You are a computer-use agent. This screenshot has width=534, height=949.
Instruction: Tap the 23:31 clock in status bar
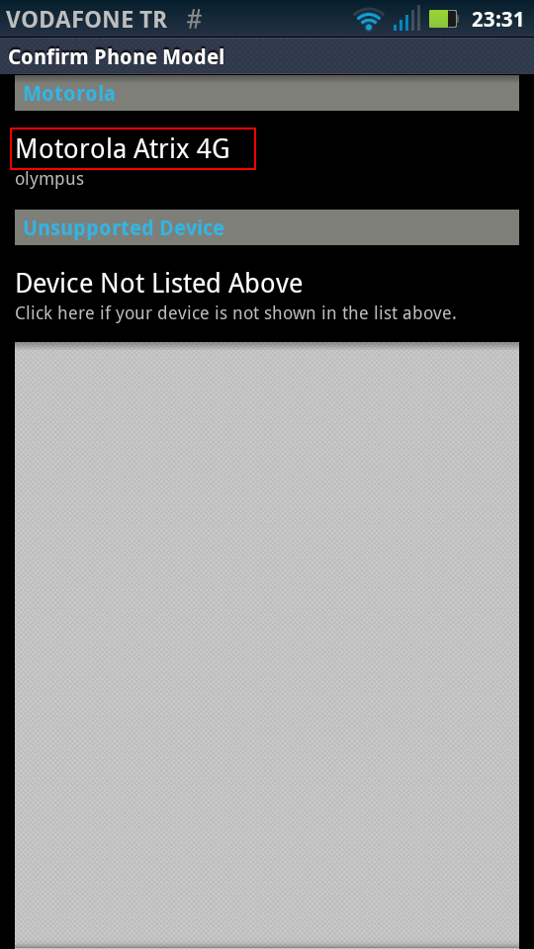tap(497, 20)
